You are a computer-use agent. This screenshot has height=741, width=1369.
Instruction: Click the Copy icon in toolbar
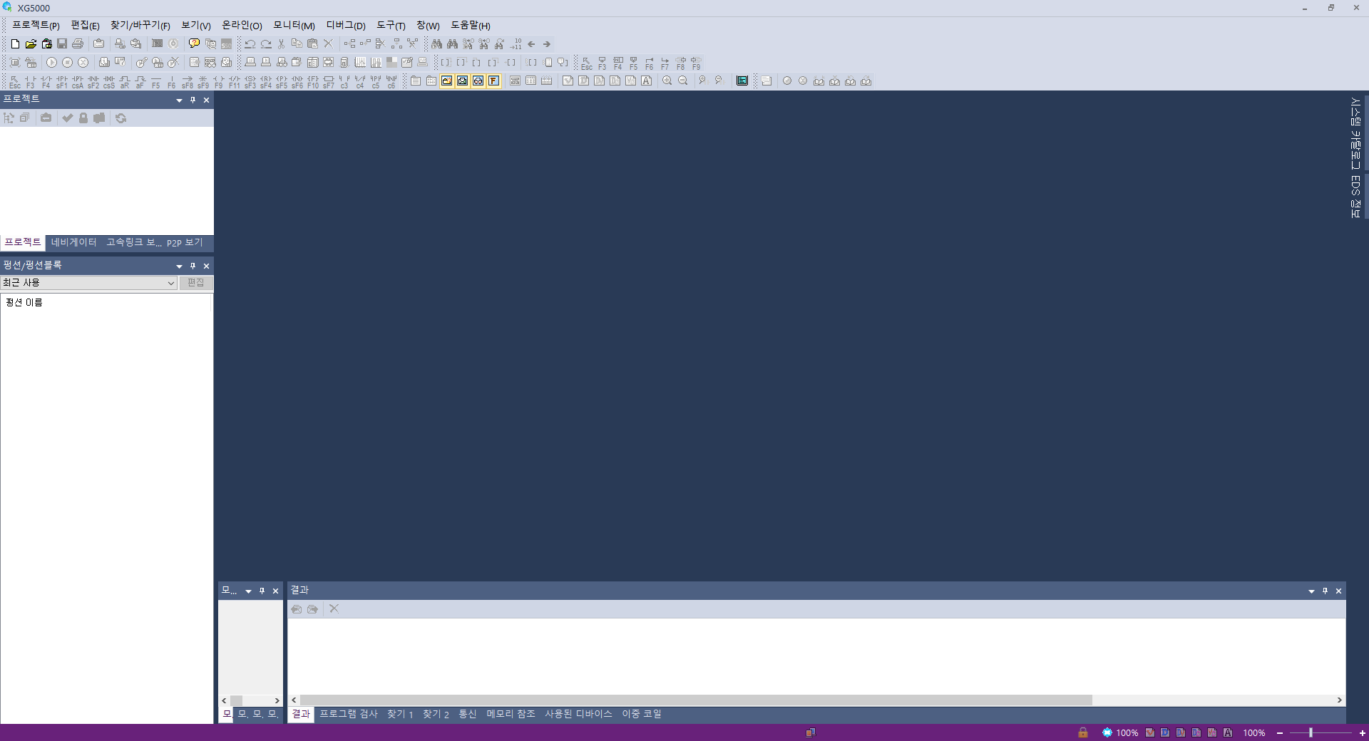click(297, 44)
